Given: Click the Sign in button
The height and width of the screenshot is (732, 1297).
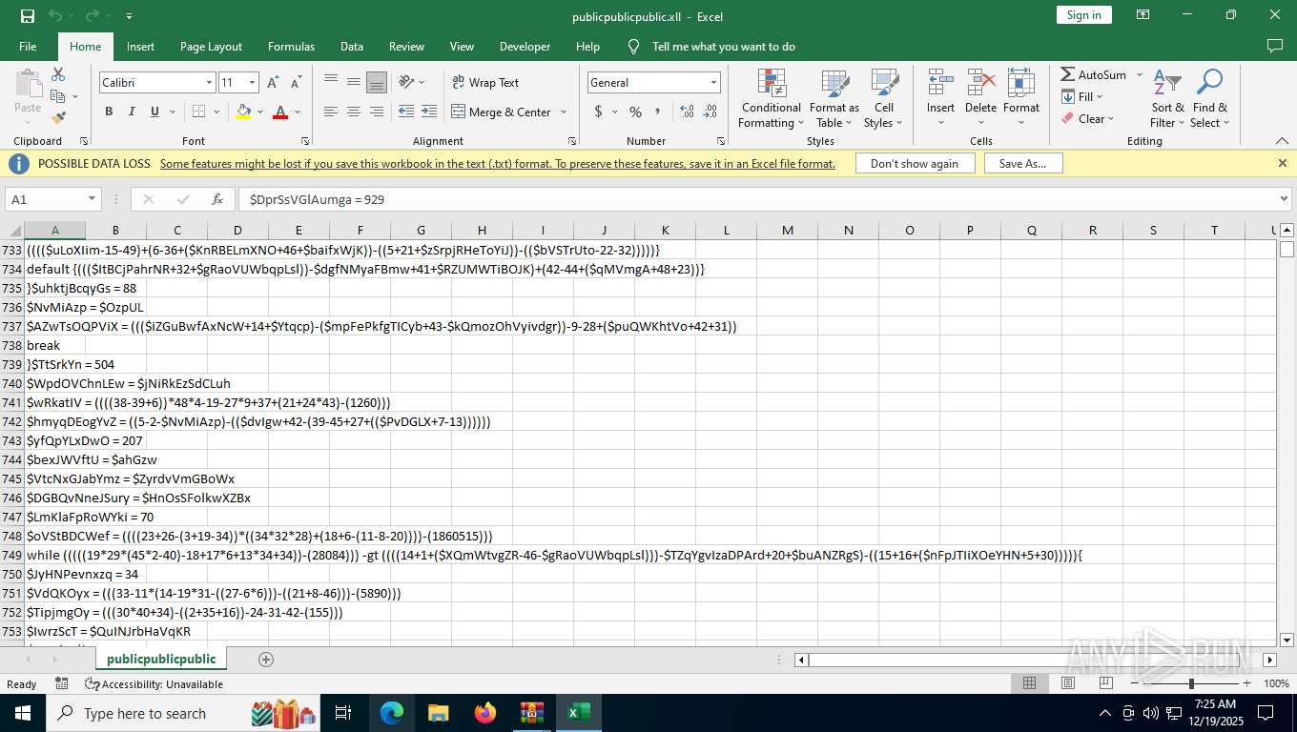Looking at the screenshot, I should [x=1084, y=15].
